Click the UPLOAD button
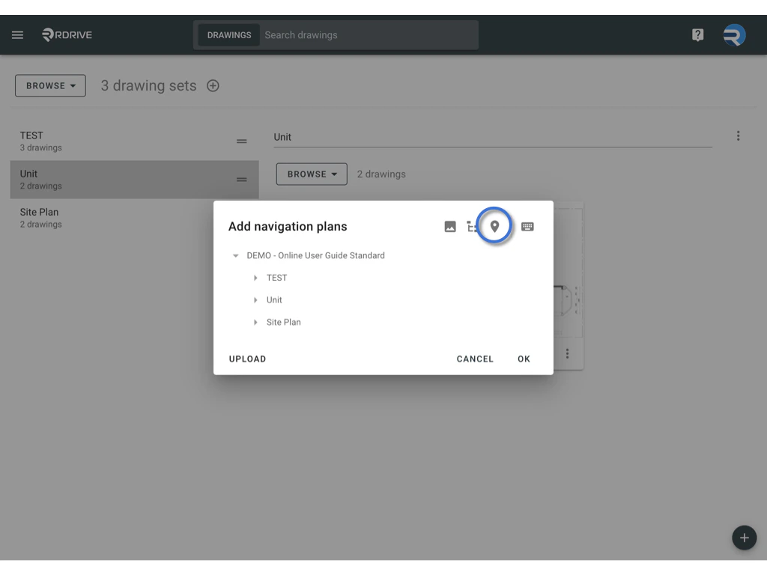Viewport: 767px width, 575px height. pos(247,359)
